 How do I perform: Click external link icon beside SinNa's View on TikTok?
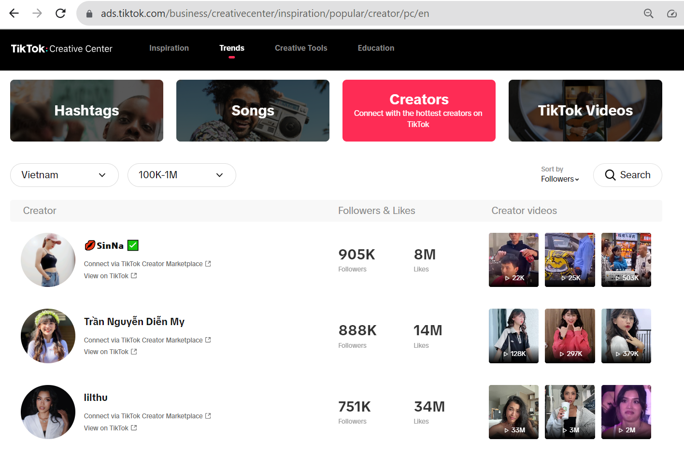134,276
